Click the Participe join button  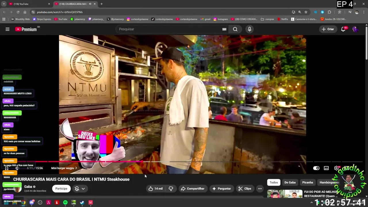tap(61, 189)
